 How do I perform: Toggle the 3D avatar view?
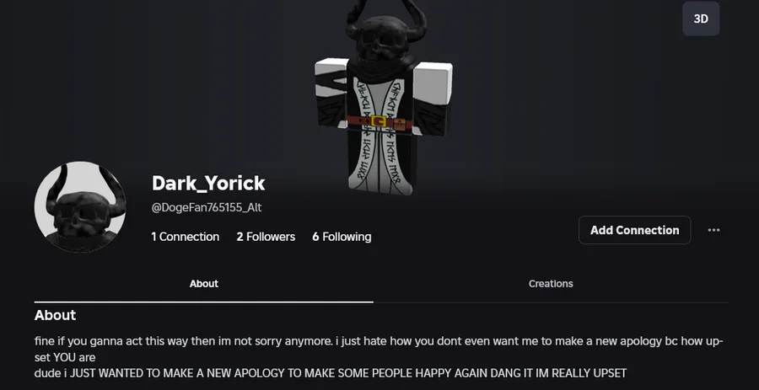[701, 19]
